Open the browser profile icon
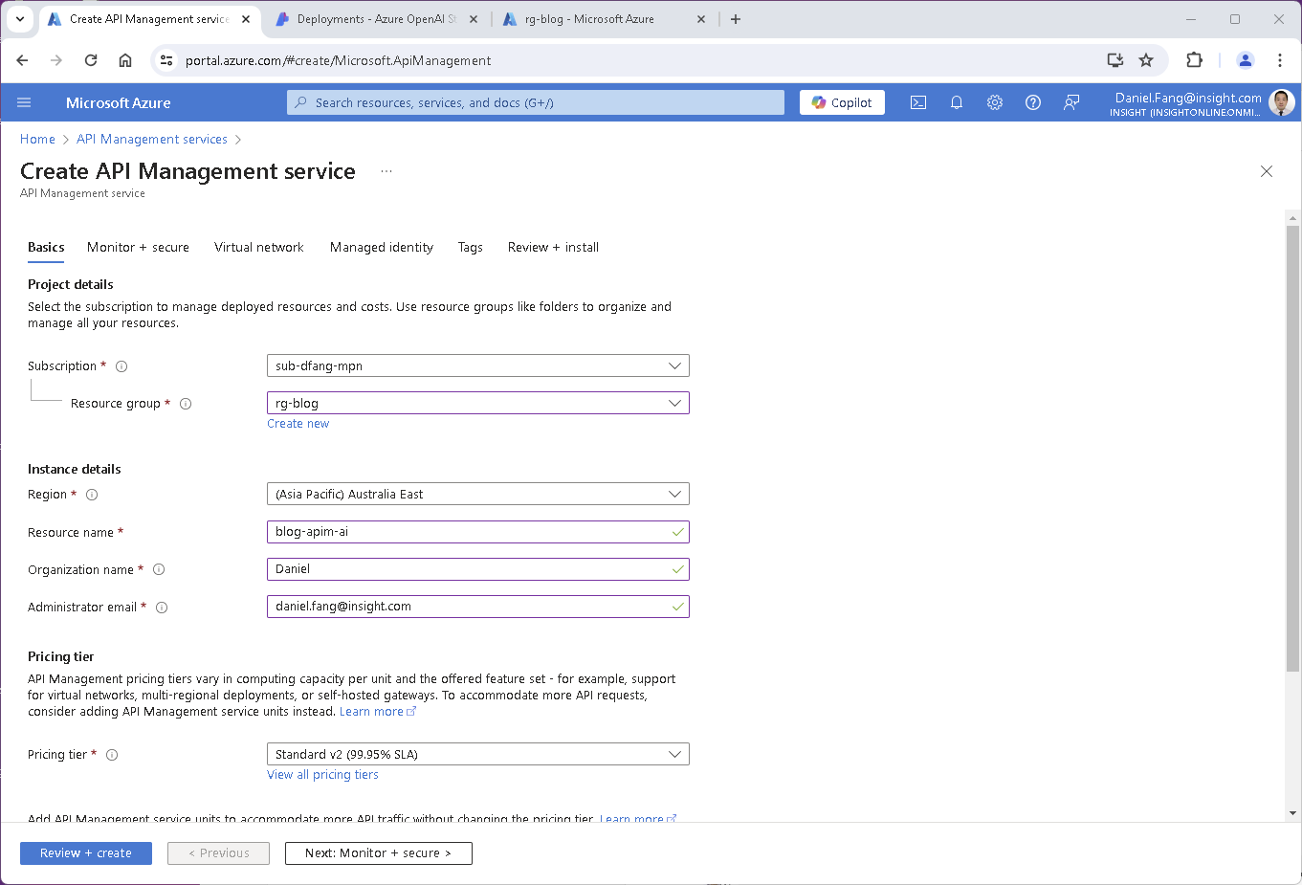 pyautogui.click(x=1246, y=60)
